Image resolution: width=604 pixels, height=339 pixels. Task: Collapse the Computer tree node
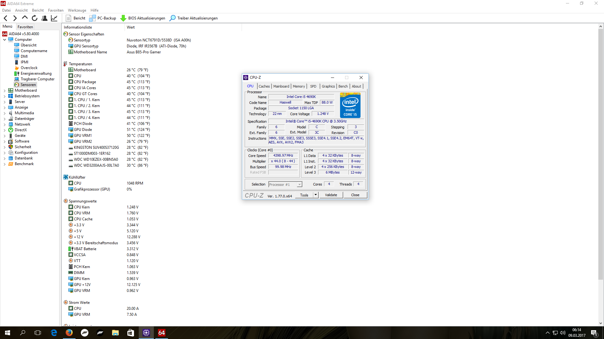(4, 40)
